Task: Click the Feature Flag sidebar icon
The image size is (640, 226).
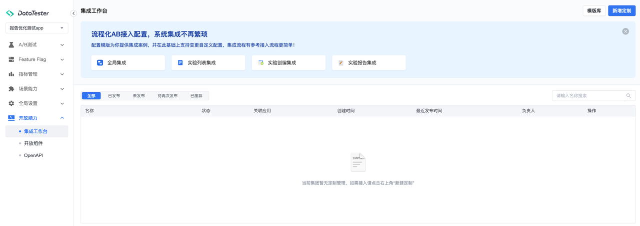Action: click(x=11, y=59)
